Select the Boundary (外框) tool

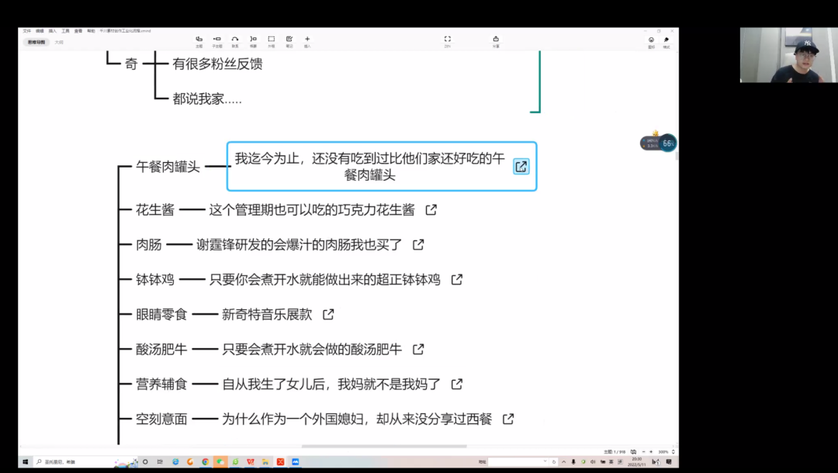272,40
